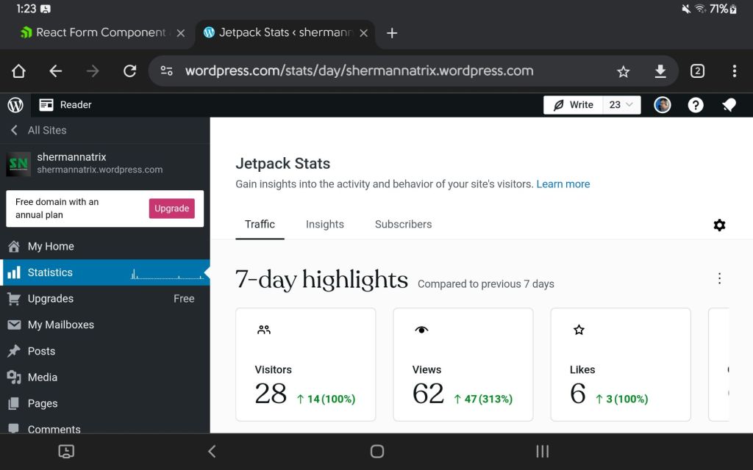Tap the browser download icon

(660, 71)
